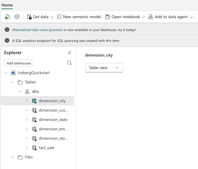
Task: Expand the dimension_date table node
Action: 27,120
